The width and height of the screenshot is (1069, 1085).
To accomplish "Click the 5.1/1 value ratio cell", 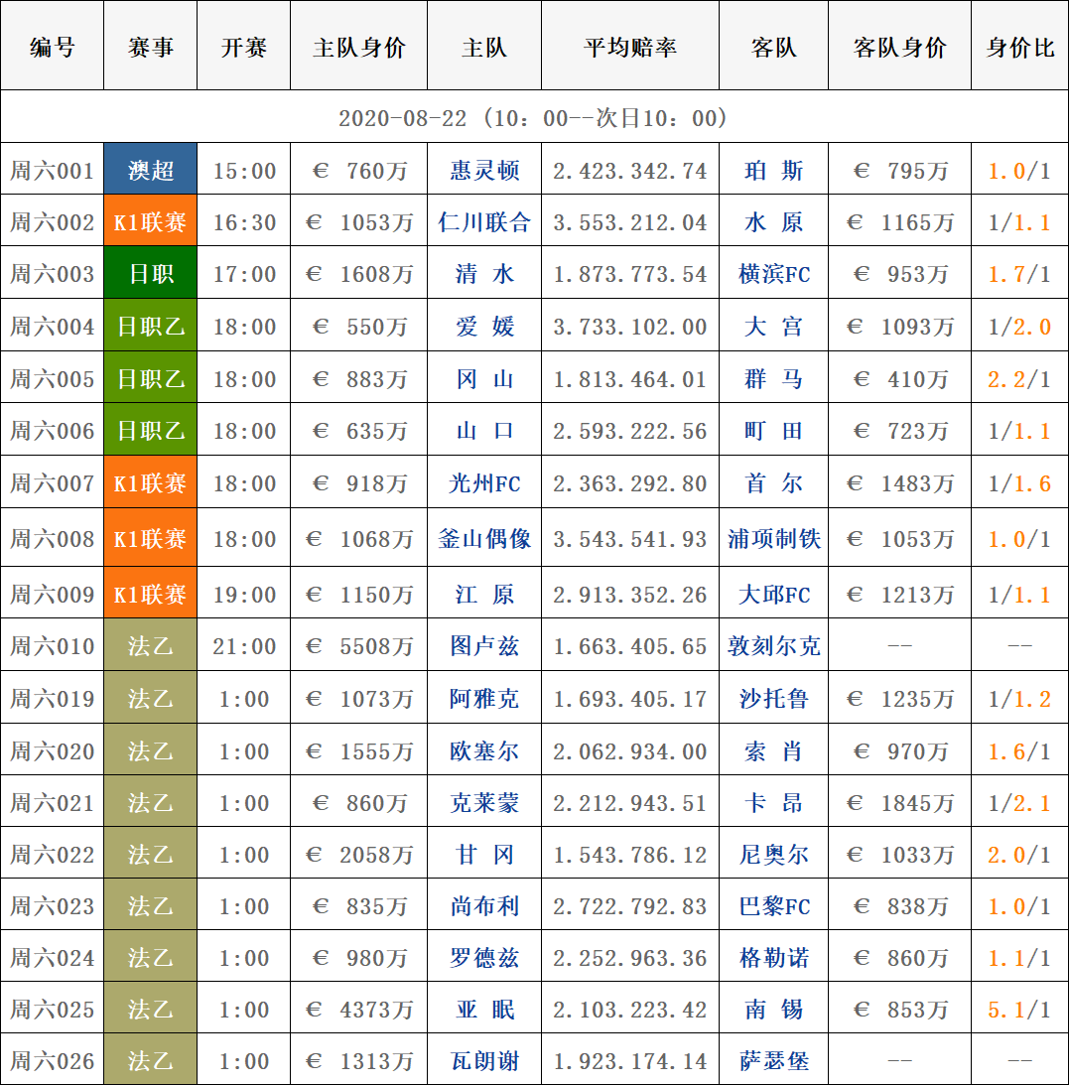I will pyautogui.click(x=1019, y=1010).
